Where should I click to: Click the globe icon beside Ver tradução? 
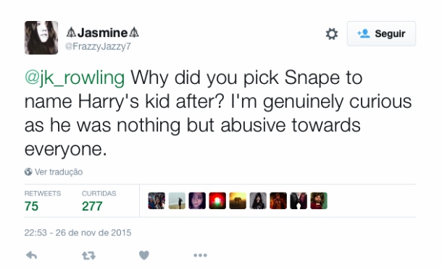point(28,172)
